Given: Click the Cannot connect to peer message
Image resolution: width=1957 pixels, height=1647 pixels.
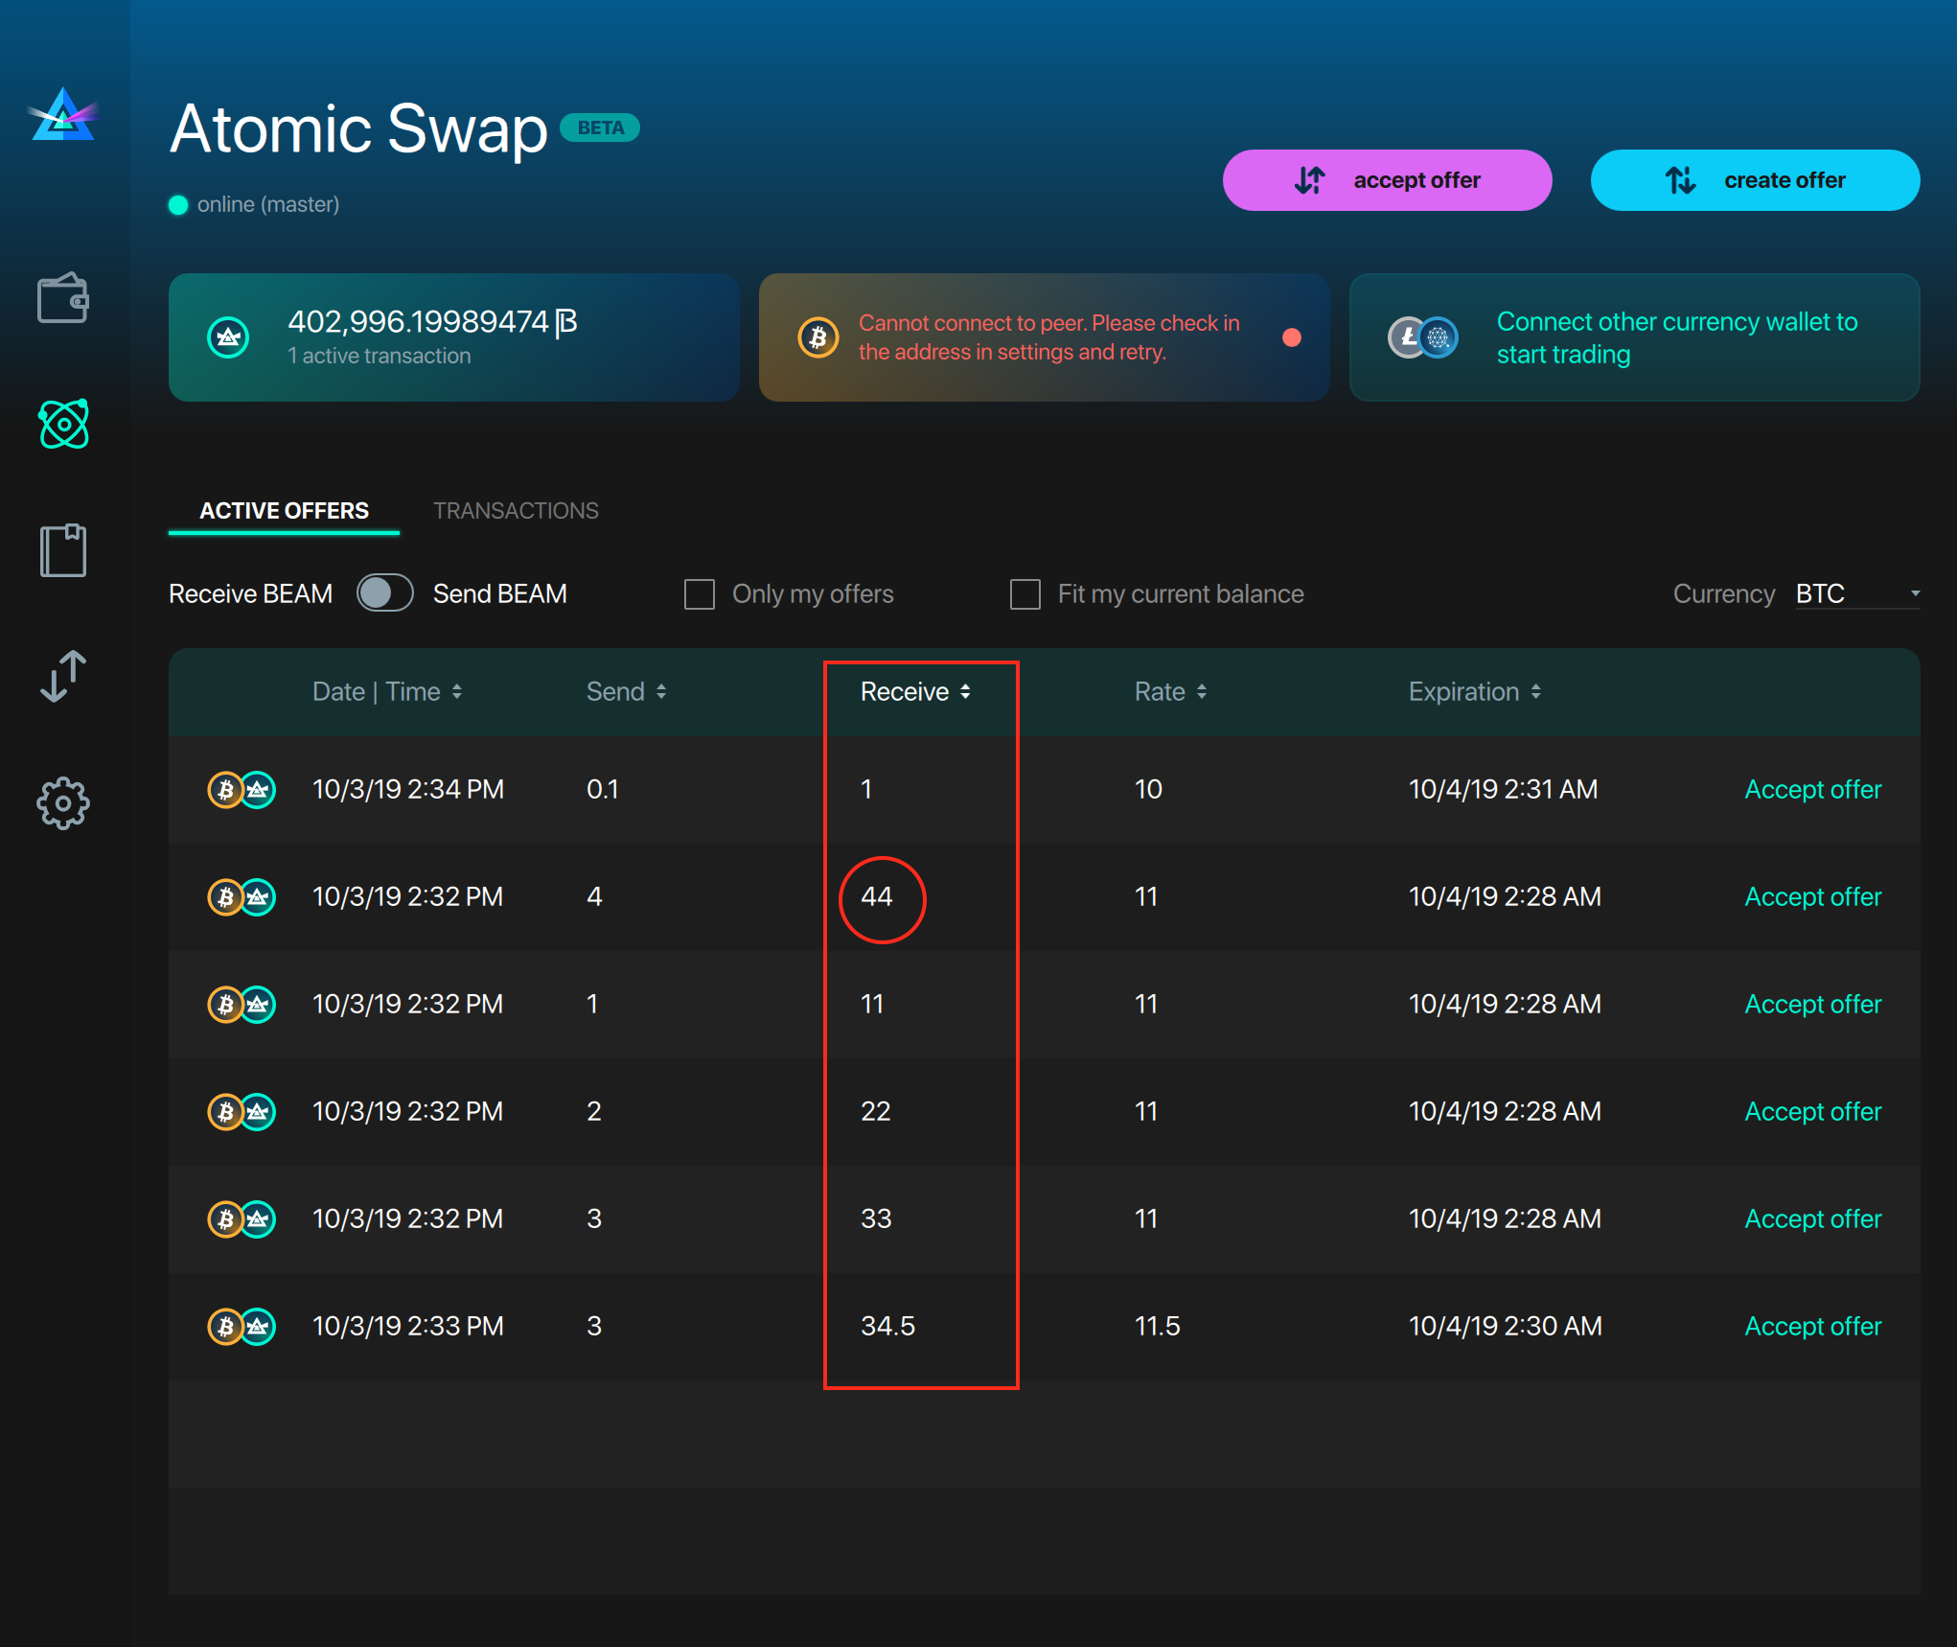Looking at the screenshot, I should (1048, 337).
